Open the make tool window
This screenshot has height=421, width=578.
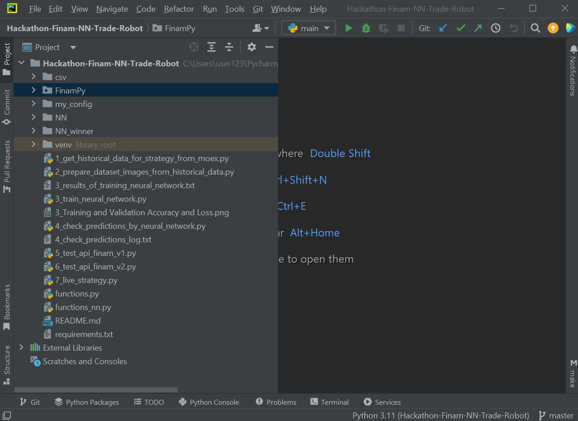[x=573, y=374]
